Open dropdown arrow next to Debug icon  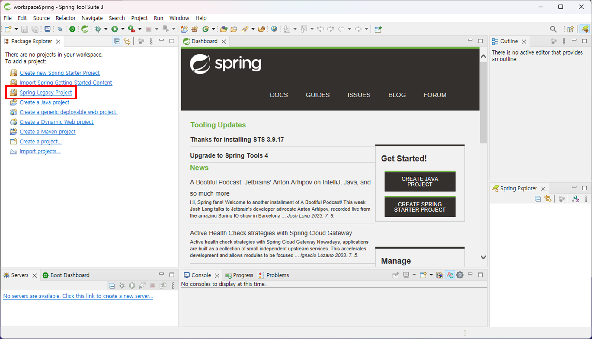click(x=106, y=29)
